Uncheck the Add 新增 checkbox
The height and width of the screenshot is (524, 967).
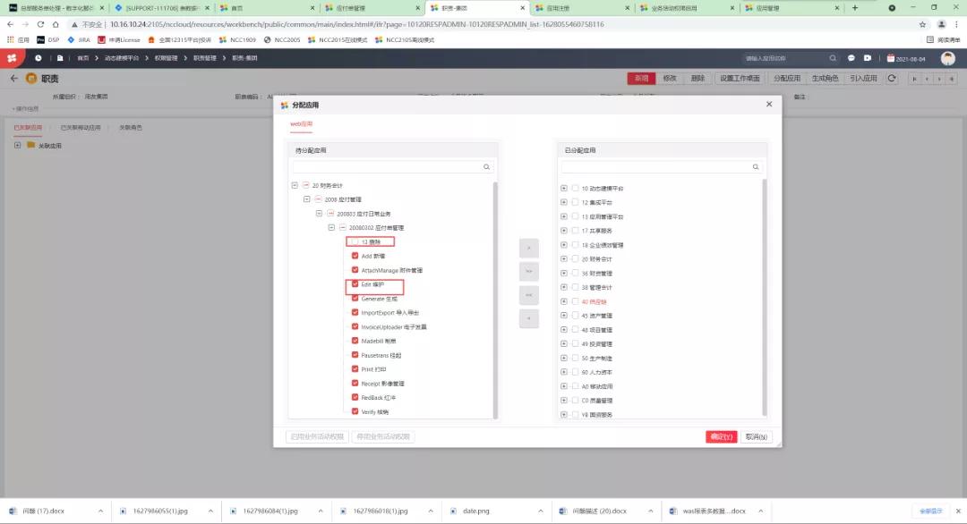pos(355,256)
